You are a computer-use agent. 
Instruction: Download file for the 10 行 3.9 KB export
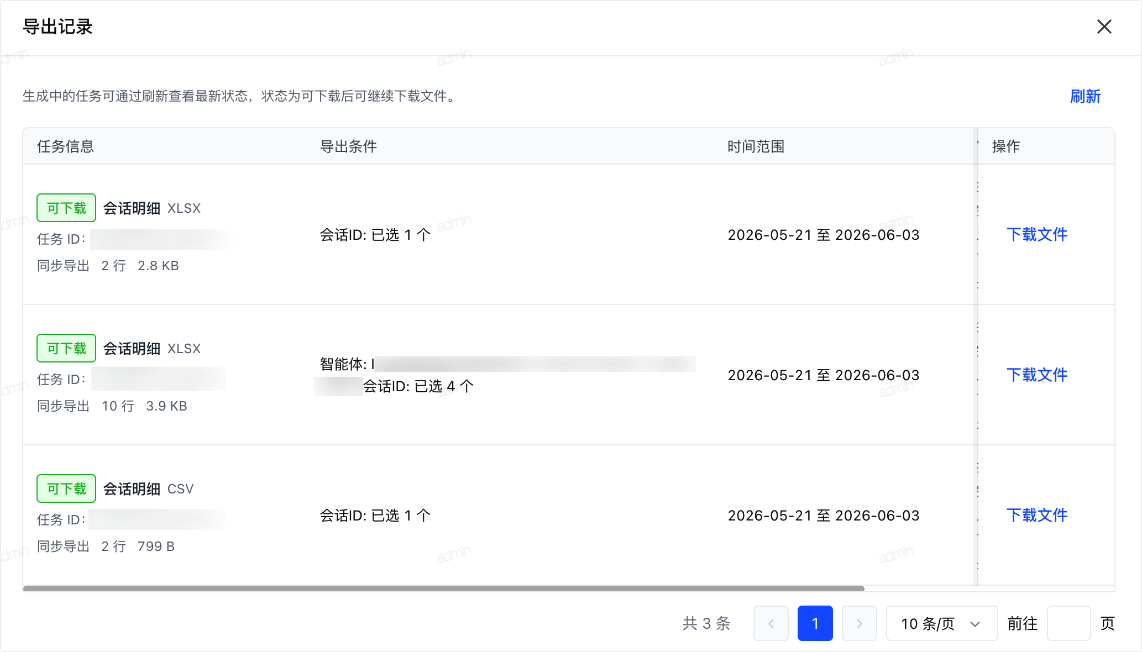[x=1037, y=375]
